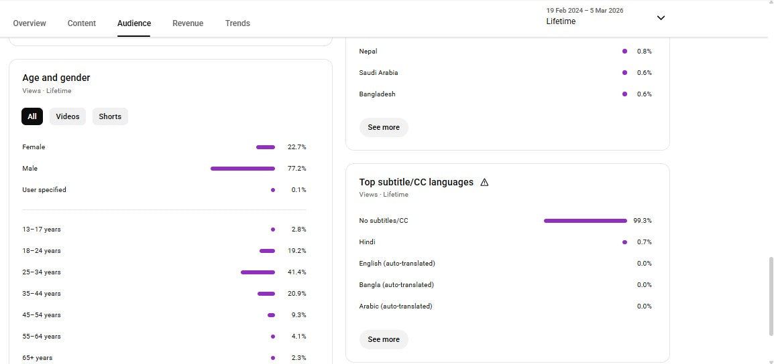Click the Male percentage bar

click(243, 169)
